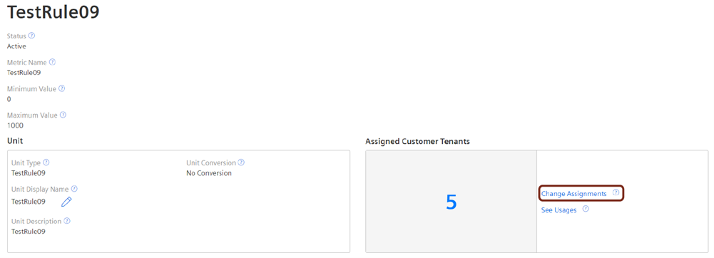This screenshot has height=258, width=714.
Task: Click the TestRule09 page title
Action: click(53, 12)
